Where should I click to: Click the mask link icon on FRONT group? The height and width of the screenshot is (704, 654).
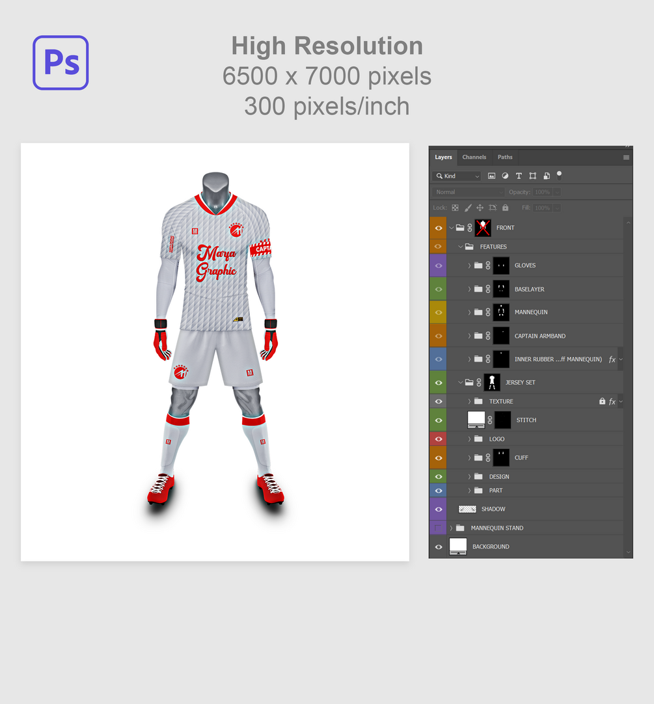pyautogui.click(x=470, y=228)
